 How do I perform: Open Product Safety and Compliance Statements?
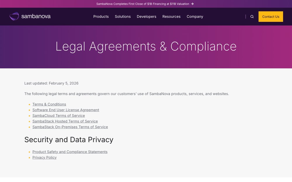pos(70,152)
